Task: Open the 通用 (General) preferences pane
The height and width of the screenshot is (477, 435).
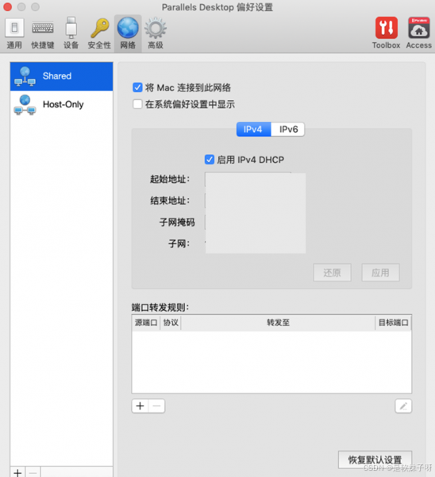Action: pos(14,33)
